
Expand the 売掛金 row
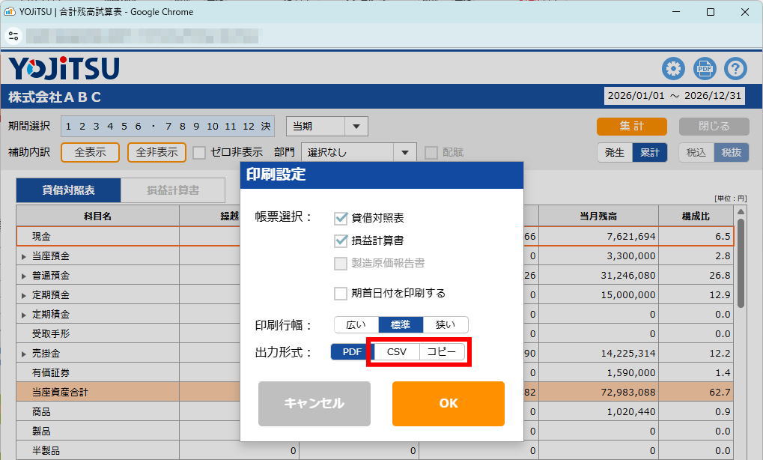24,354
